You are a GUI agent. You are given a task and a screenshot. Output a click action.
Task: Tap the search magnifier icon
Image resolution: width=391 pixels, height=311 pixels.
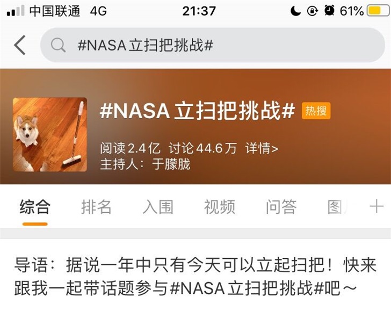click(x=58, y=45)
